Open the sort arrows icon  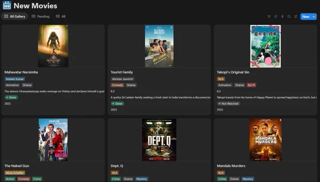click(276, 16)
